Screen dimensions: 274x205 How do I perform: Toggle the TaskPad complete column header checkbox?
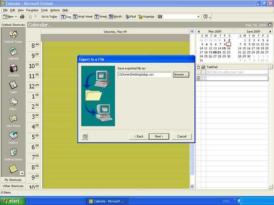[203, 67]
